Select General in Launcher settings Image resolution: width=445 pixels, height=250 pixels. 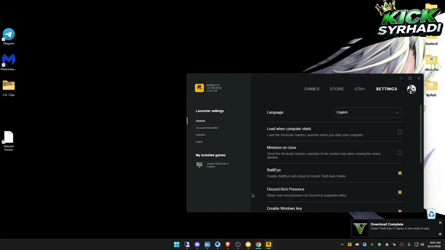point(200,121)
